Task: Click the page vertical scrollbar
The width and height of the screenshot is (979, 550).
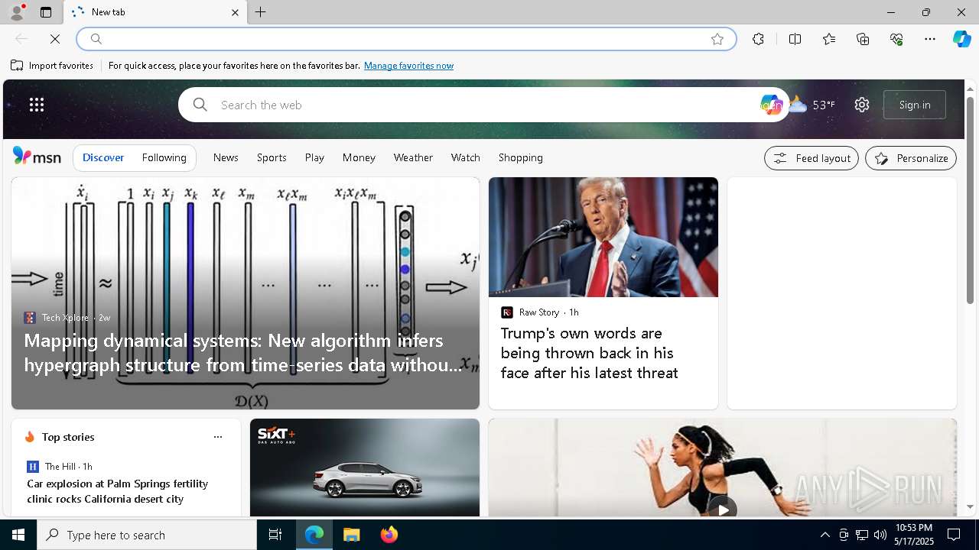Action: [x=970, y=199]
